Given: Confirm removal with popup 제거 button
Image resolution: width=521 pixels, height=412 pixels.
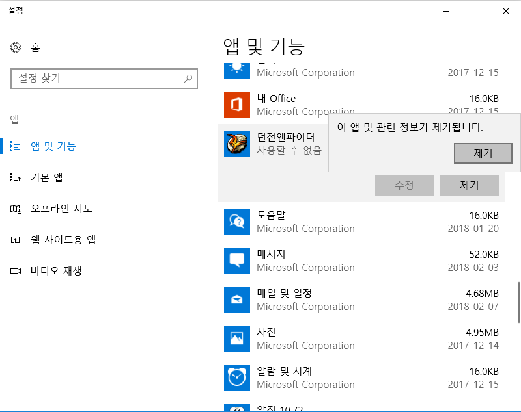Looking at the screenshot, I should point(483,153).
